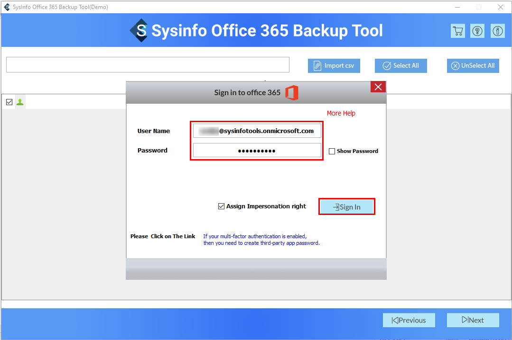
Task: Click the Sign In button
Action: [x=347, y=206]
